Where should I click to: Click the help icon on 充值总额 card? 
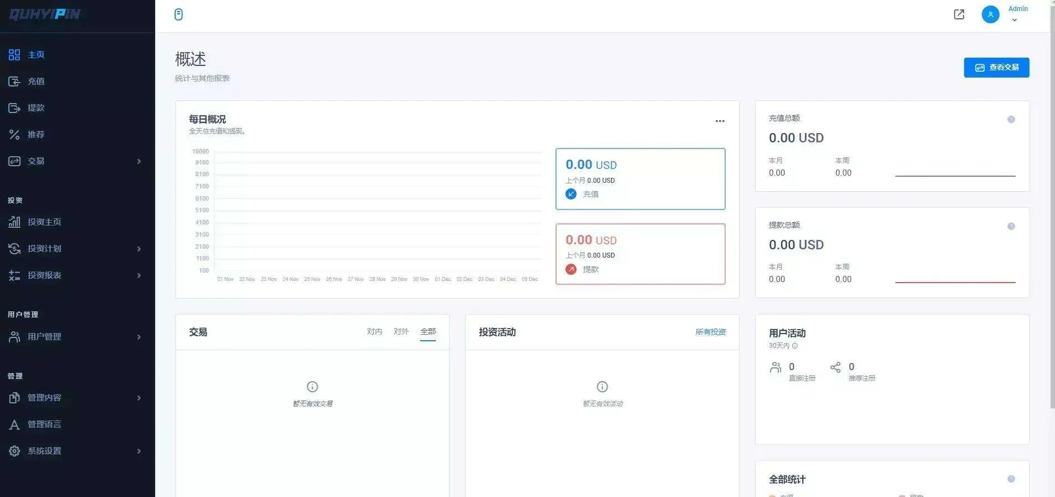click(x=1011, y=119)
